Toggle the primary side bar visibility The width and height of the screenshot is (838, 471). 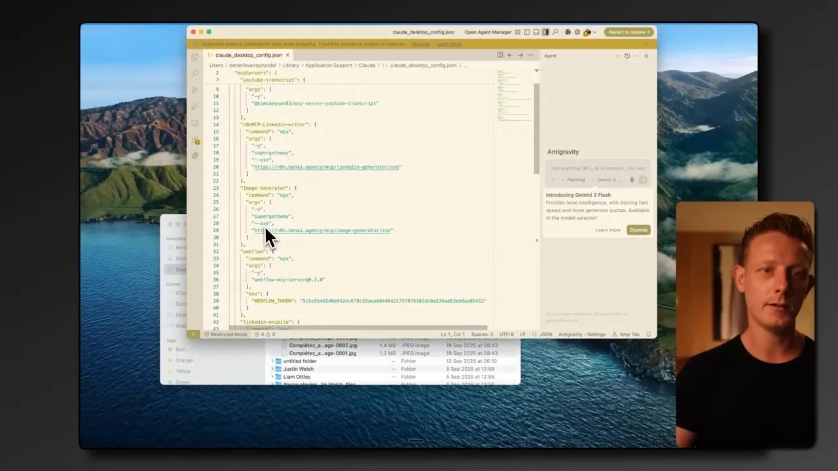527,31
